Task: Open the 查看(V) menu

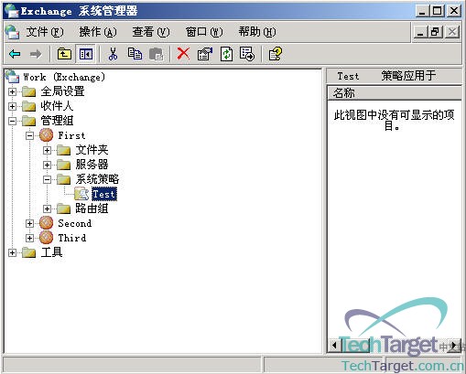Action: pyautogui.click(x=150, y=32)
